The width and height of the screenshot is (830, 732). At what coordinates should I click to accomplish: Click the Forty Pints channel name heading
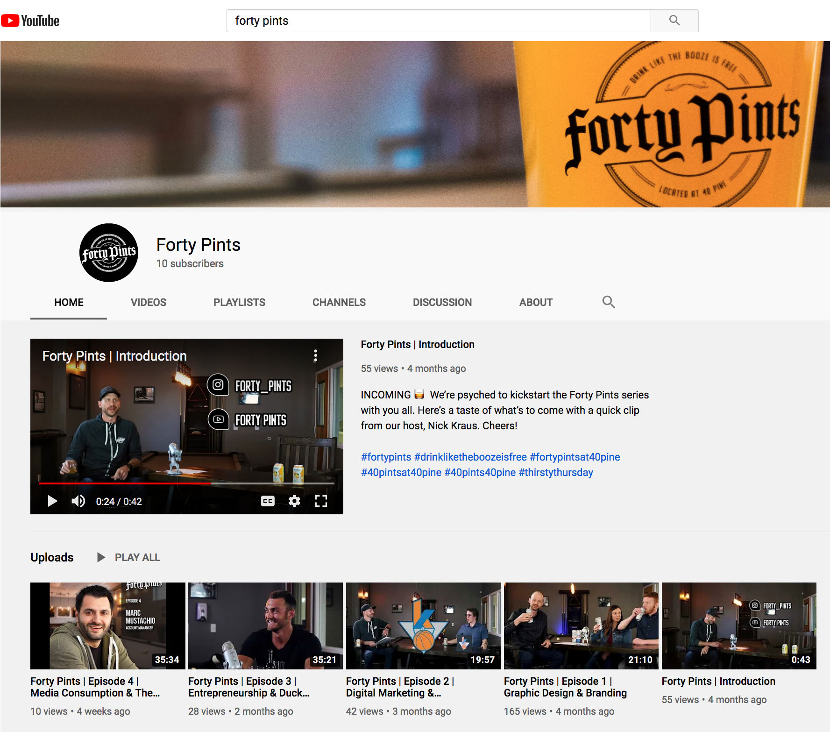198,245
